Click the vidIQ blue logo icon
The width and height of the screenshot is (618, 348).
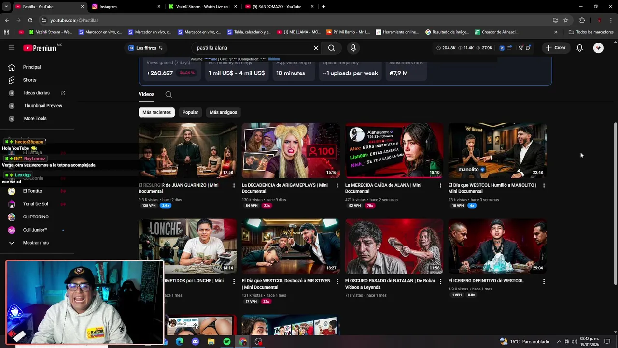502,48
